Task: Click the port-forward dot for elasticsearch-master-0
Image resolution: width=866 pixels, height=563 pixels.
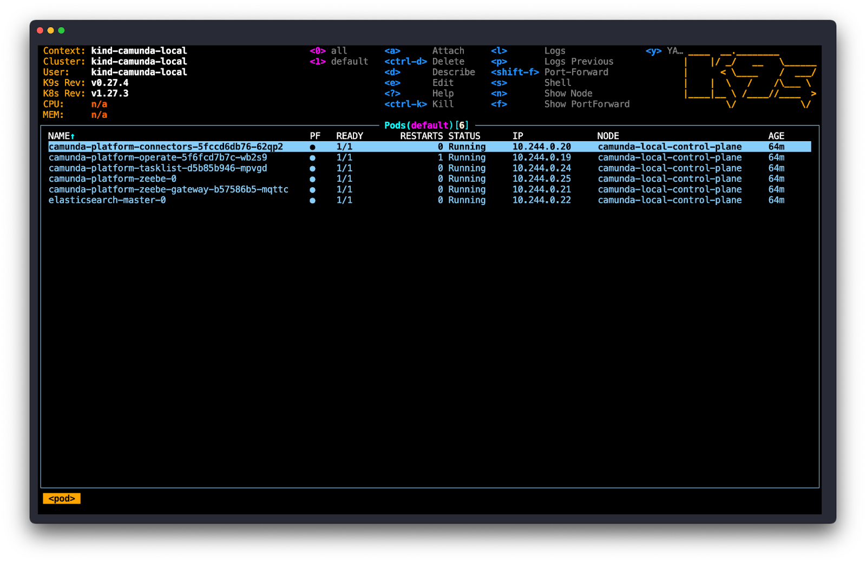Action: [x=312, y=201]
